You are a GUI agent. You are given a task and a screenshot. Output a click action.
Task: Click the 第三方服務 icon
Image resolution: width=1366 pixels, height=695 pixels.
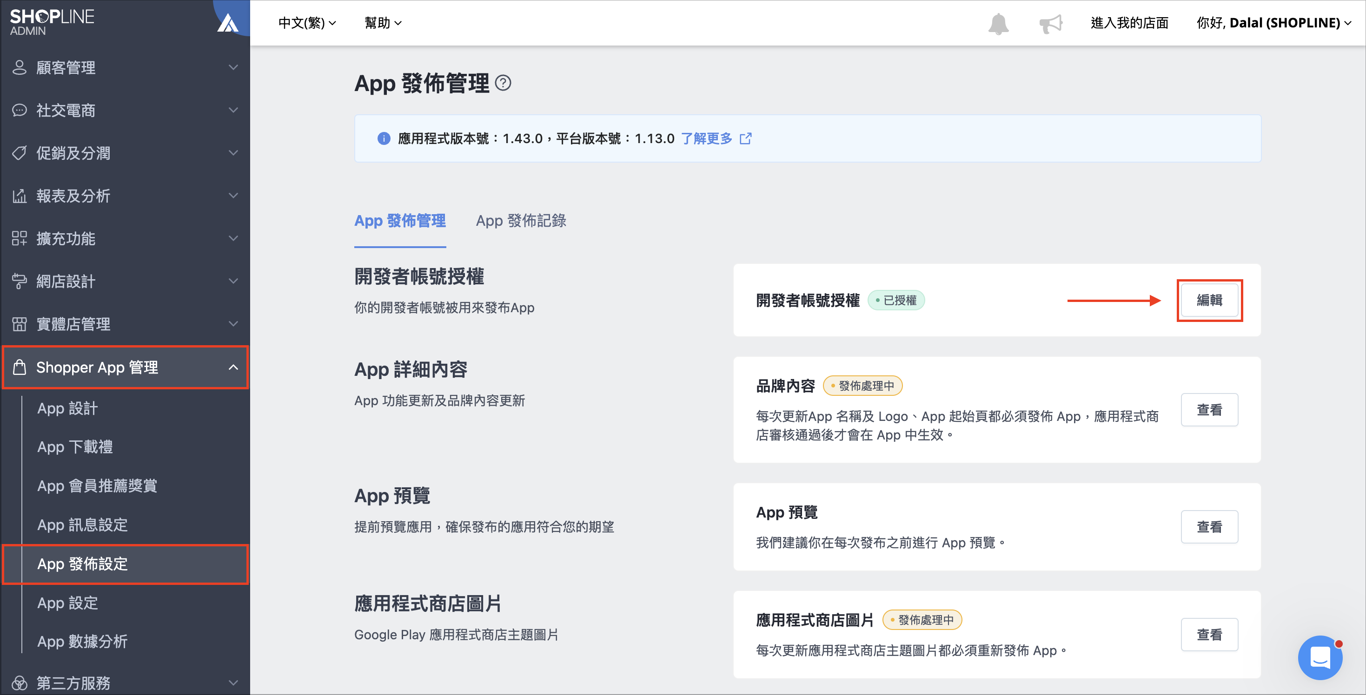(20, 683)
